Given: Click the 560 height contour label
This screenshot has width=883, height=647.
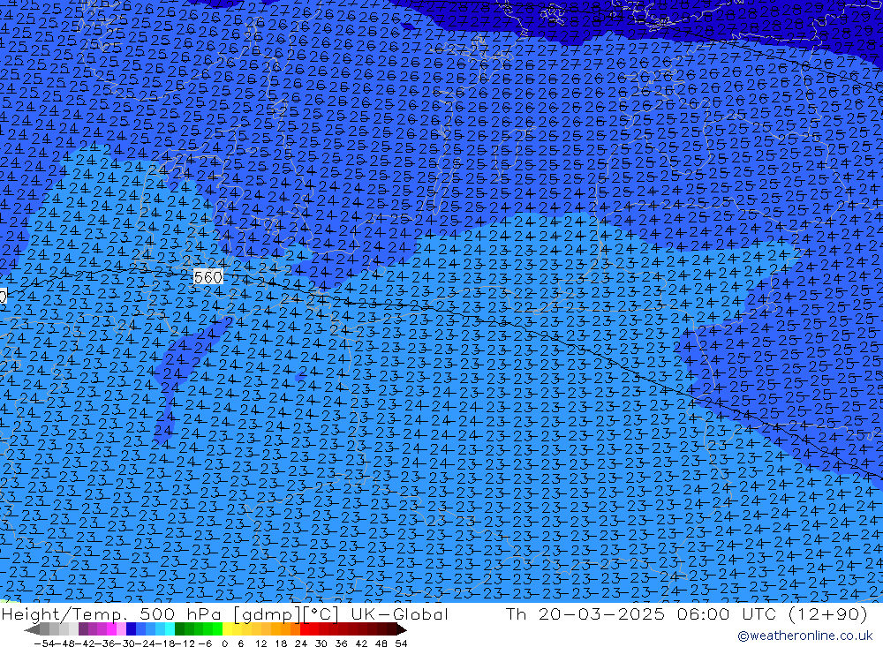Looking at the screenshot, I should click(x=208, y=277).
